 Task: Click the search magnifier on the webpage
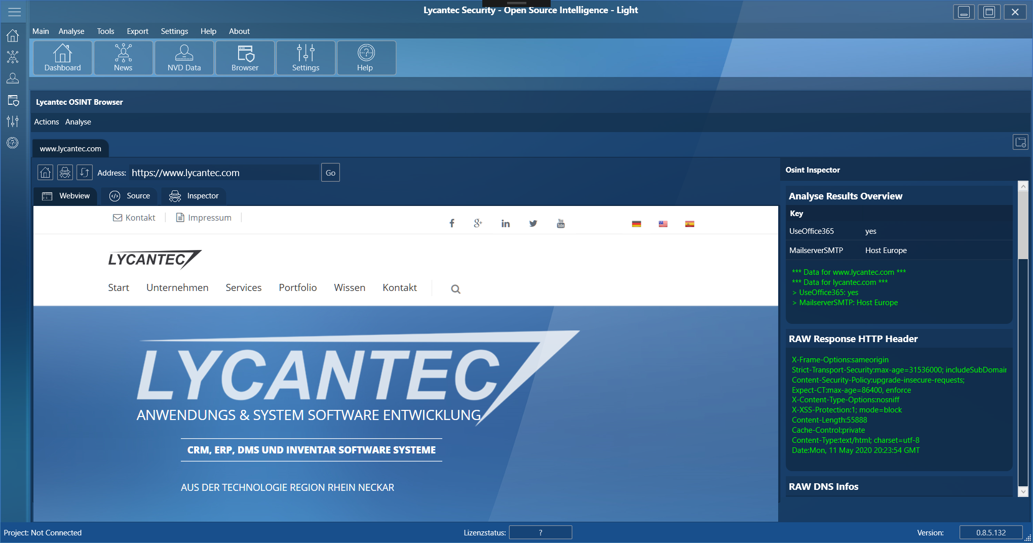pyautogui.click(x=455, y=289)
